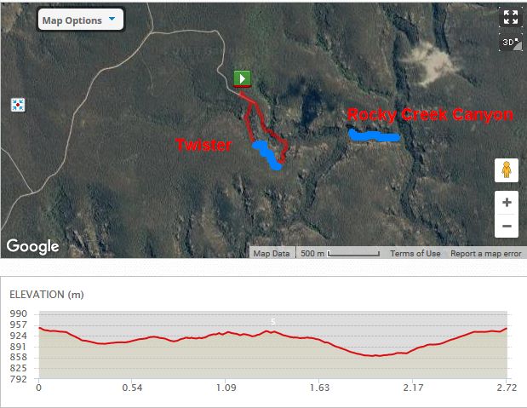Viewport: 527px width, 408px height.
Task: Click Report a map error link
Action: 485,254
